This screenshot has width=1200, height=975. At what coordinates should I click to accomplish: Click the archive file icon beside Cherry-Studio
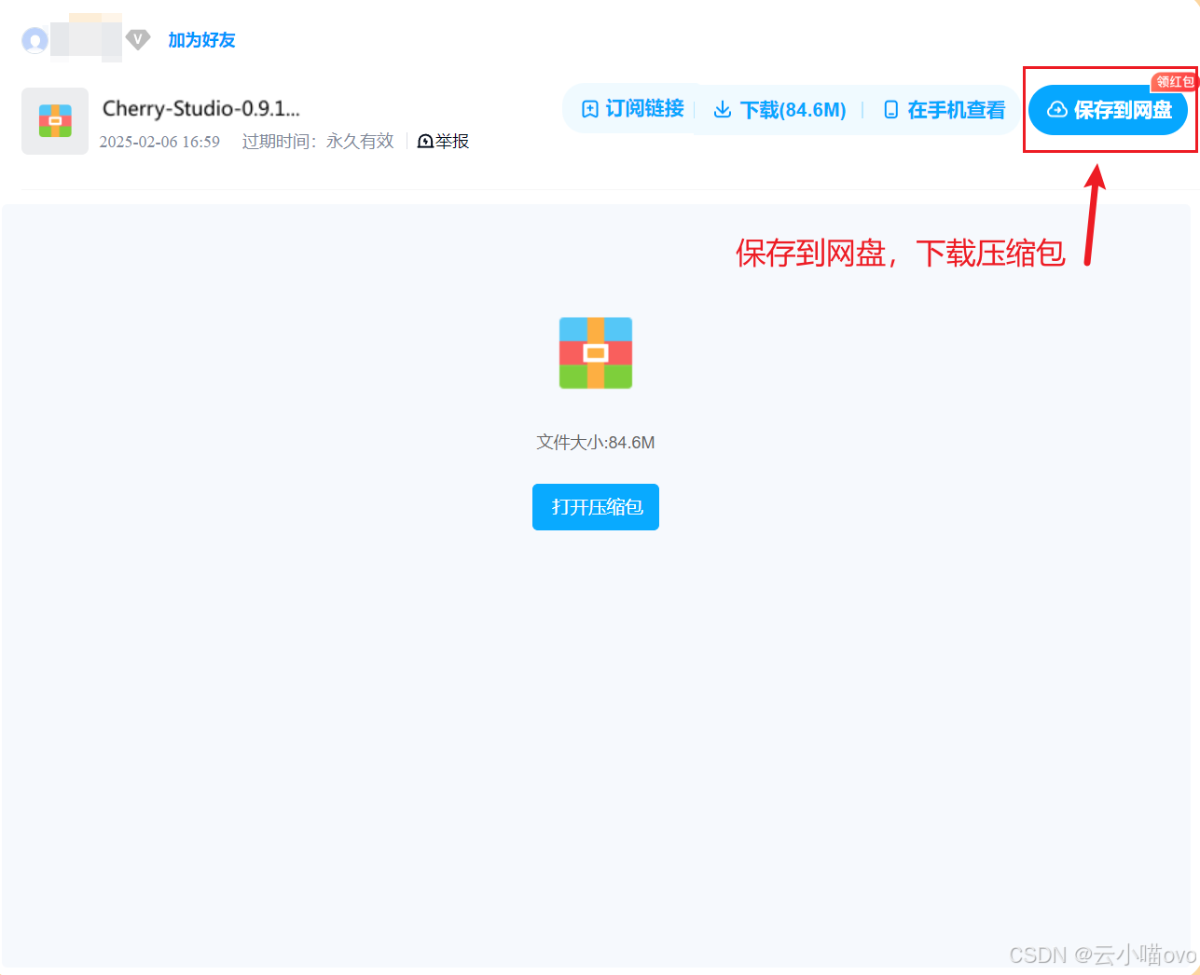(55, 121)
